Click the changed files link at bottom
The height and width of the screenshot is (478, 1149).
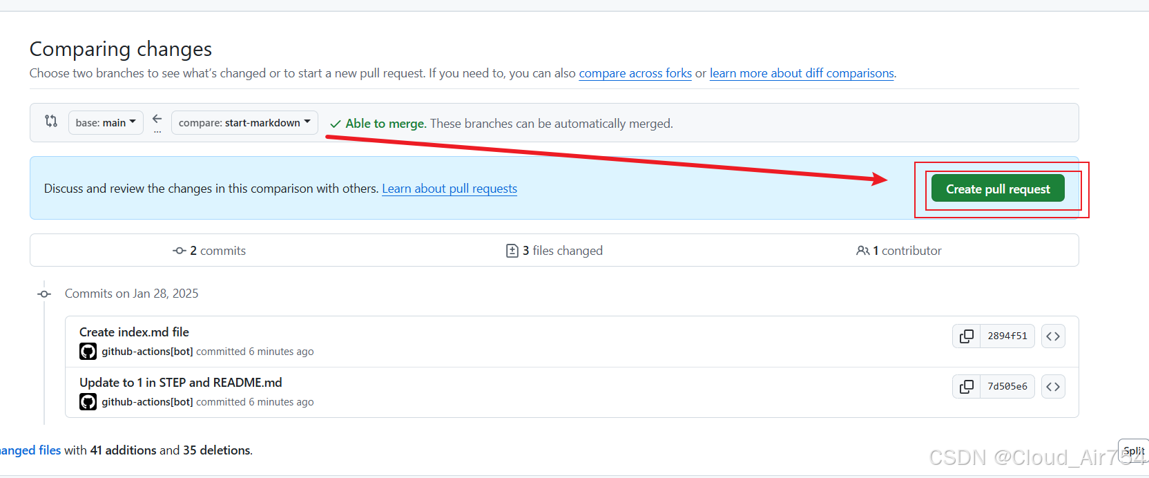point(30,450)
